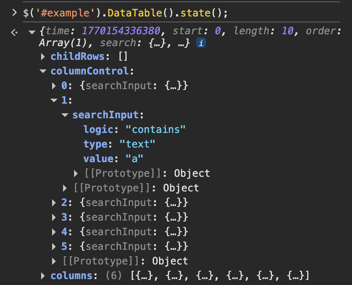Image resolution: width=352 pixels, height=285 pixels.
Task: Collapse the columnControl object
Action: click(43, 71)
